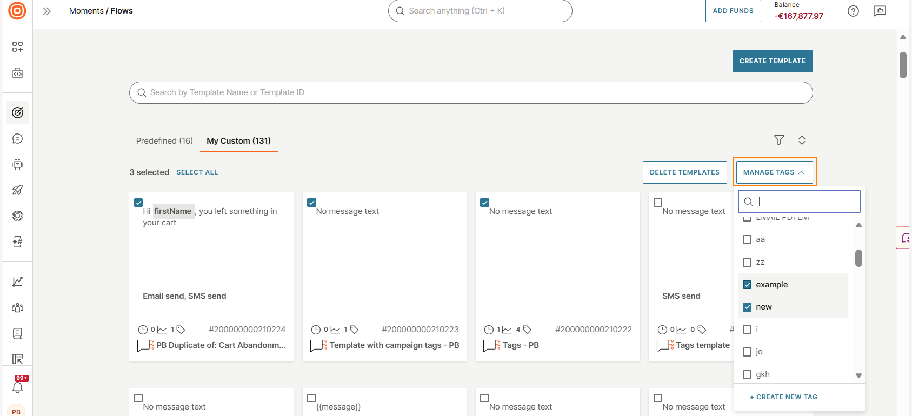
Task: Open the feedback icon in top bar
Action: point(880,11)
